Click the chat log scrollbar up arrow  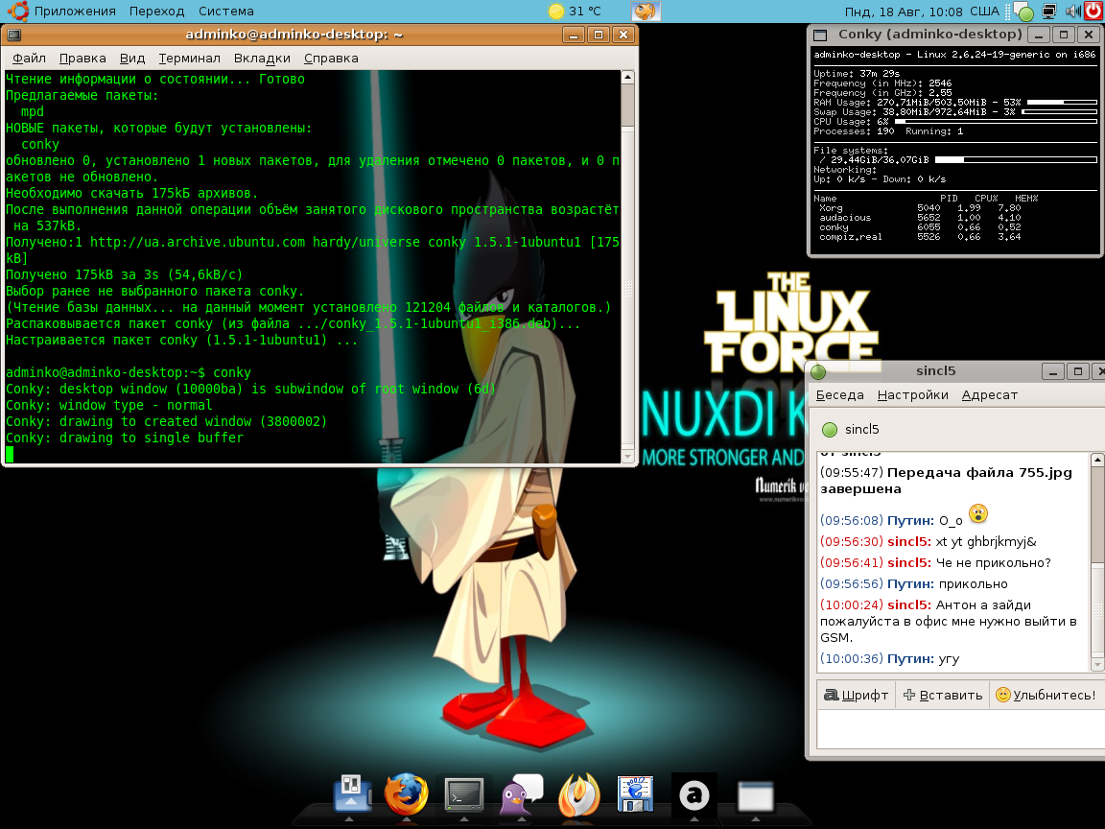(1097, 460)
